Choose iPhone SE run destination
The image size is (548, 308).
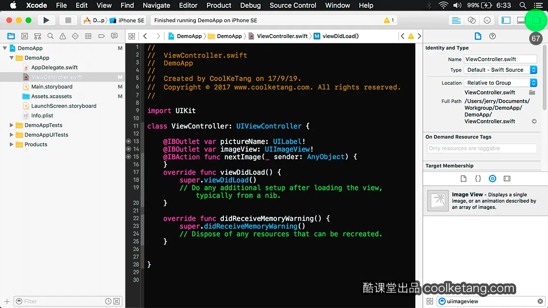(127, 20)
